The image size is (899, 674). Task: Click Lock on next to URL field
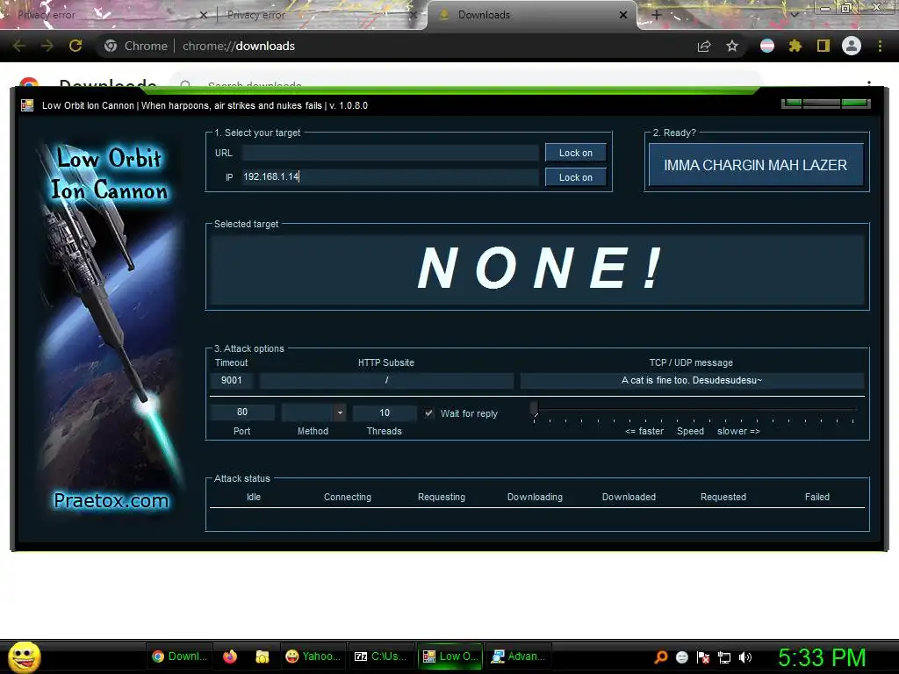click(x=576, y=153)
